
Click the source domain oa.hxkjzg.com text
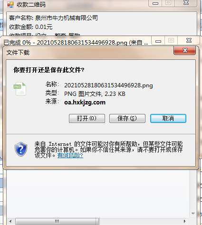(x=85, y=103)
